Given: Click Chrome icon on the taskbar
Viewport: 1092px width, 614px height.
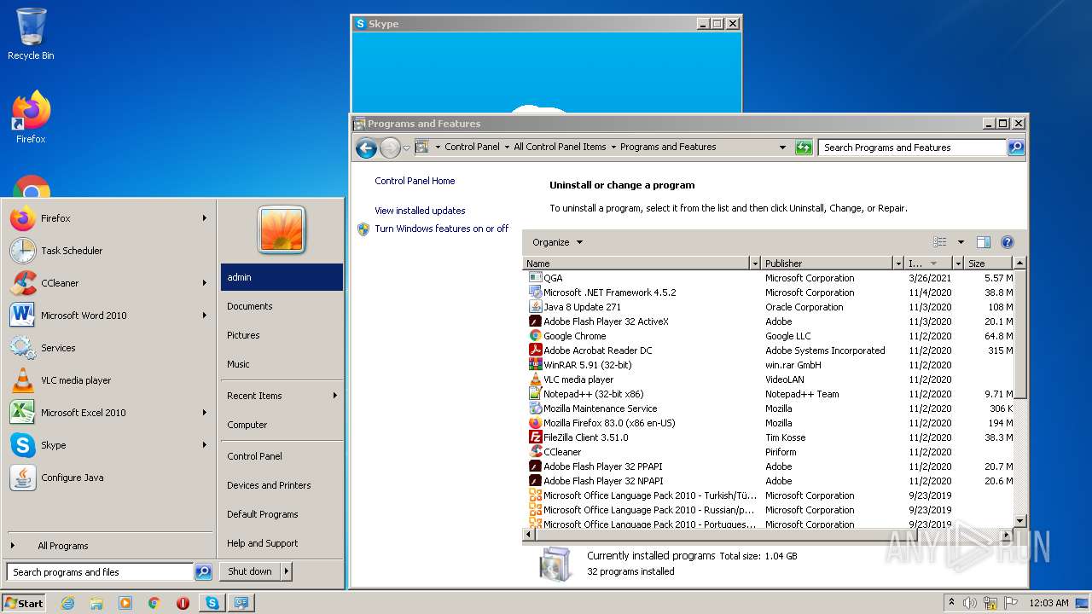Looking at the screenshot, I should coord(154,603).
